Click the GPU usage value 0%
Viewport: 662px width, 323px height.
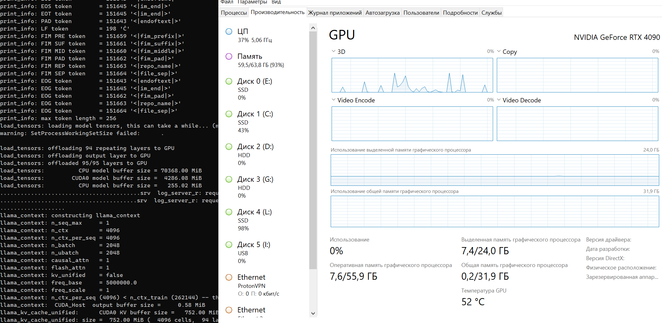(336, 251)
